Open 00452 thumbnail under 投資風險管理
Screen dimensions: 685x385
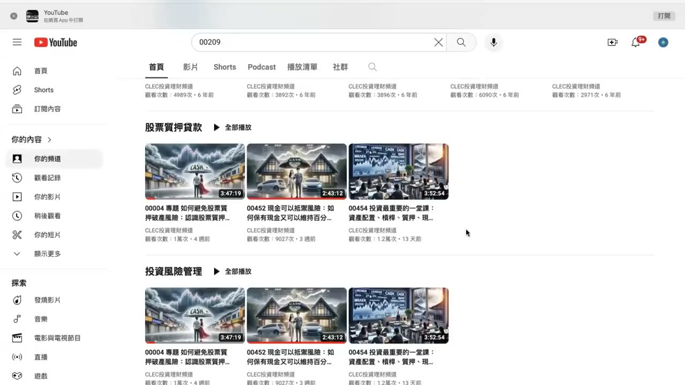tap(296, 315)
